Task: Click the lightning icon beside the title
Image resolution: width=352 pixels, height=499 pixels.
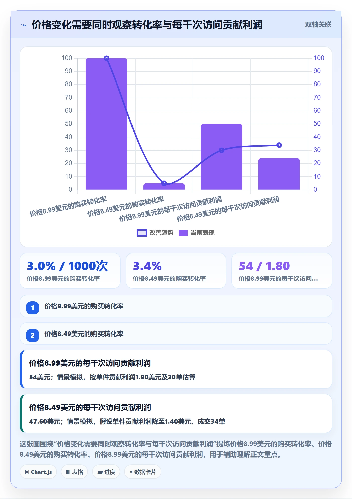Action: click(24, 25)
